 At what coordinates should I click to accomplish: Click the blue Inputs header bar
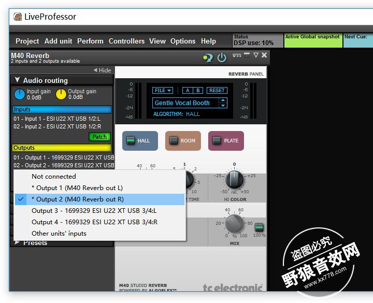pos(62,109)
